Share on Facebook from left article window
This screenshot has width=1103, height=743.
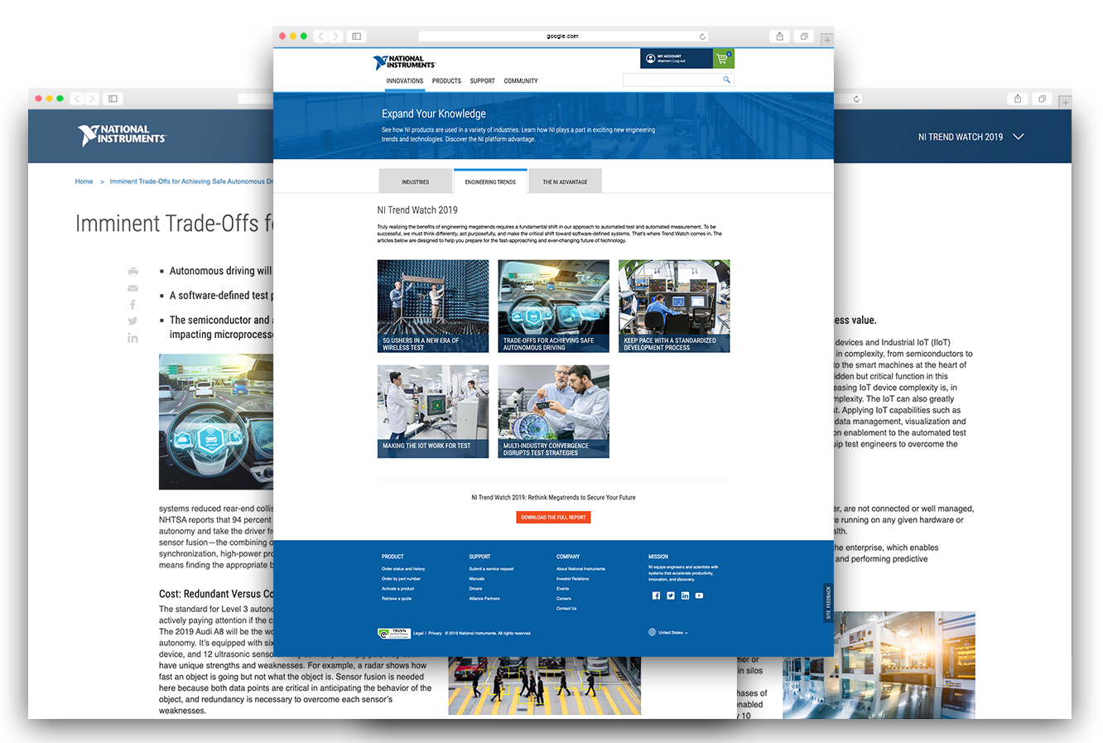pyautogui.click(x=132, y=304)
